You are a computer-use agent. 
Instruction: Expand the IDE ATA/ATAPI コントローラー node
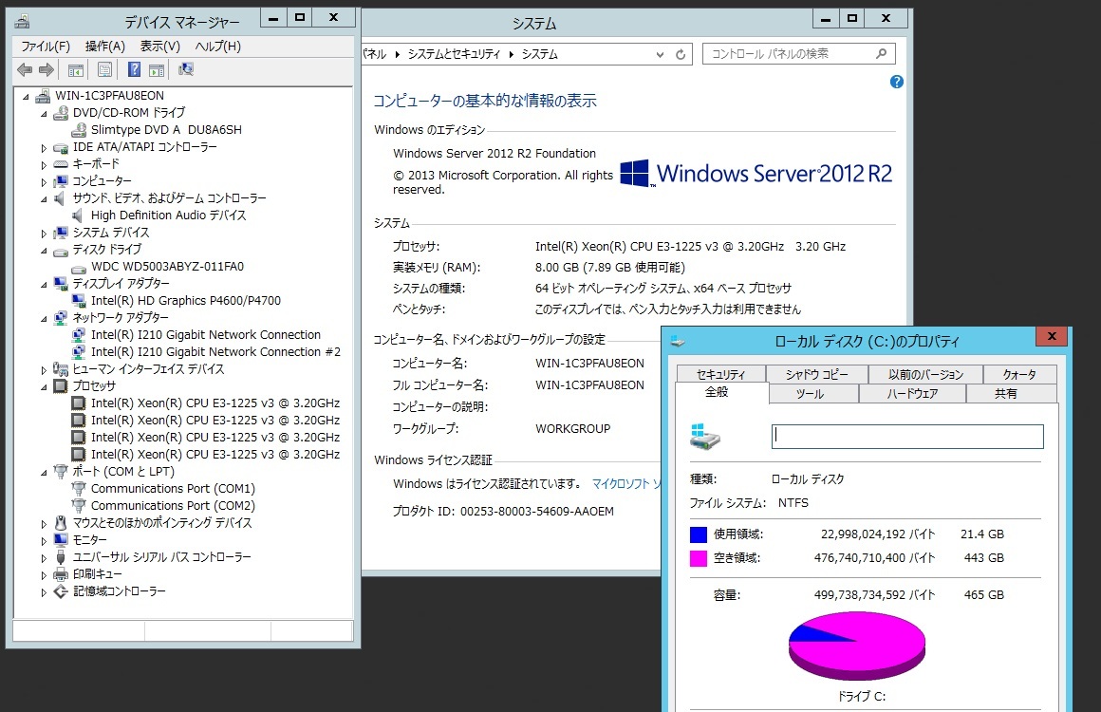click(x=44, y=147)
